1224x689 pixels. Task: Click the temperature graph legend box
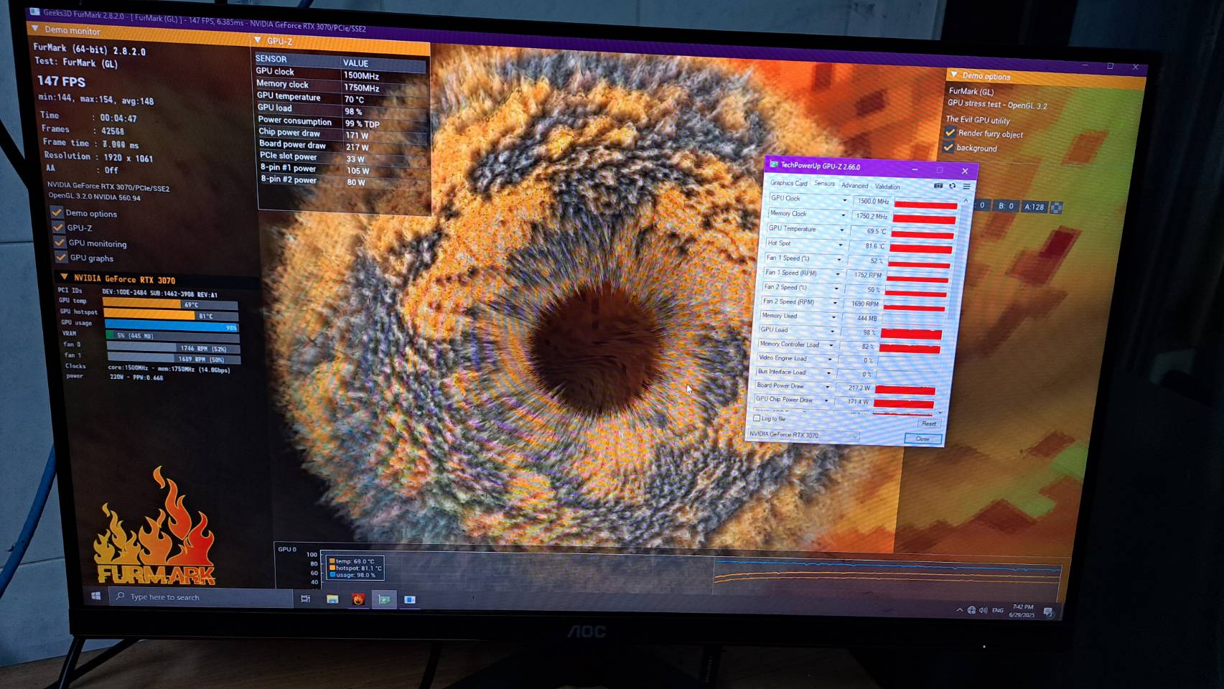pyautogui.click(x=355, y=568)
